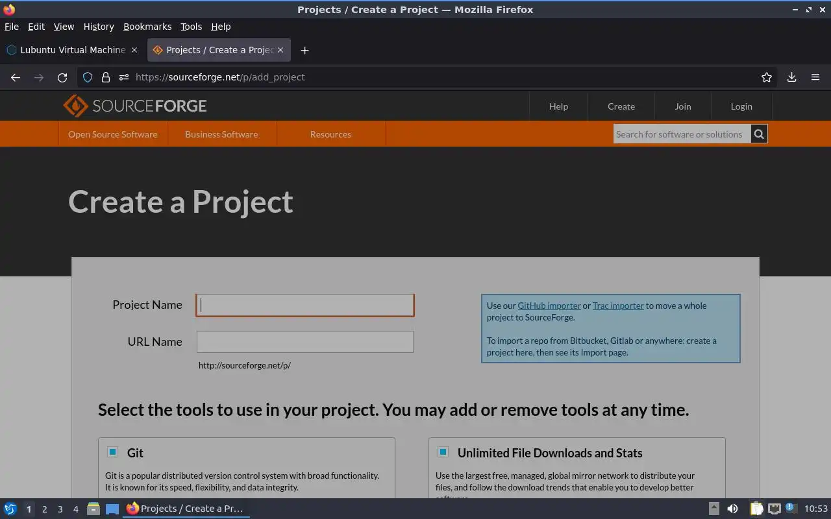Click into the Project Name field

tap(305, 305)
